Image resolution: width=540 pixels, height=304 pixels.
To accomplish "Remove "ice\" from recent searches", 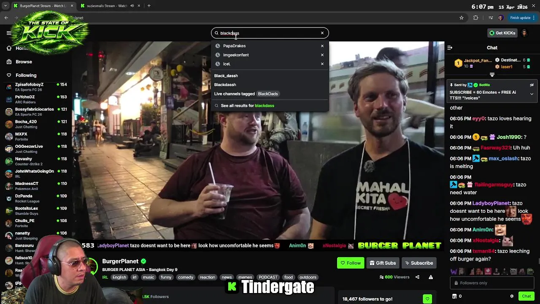I will click(x=322, y=64).
